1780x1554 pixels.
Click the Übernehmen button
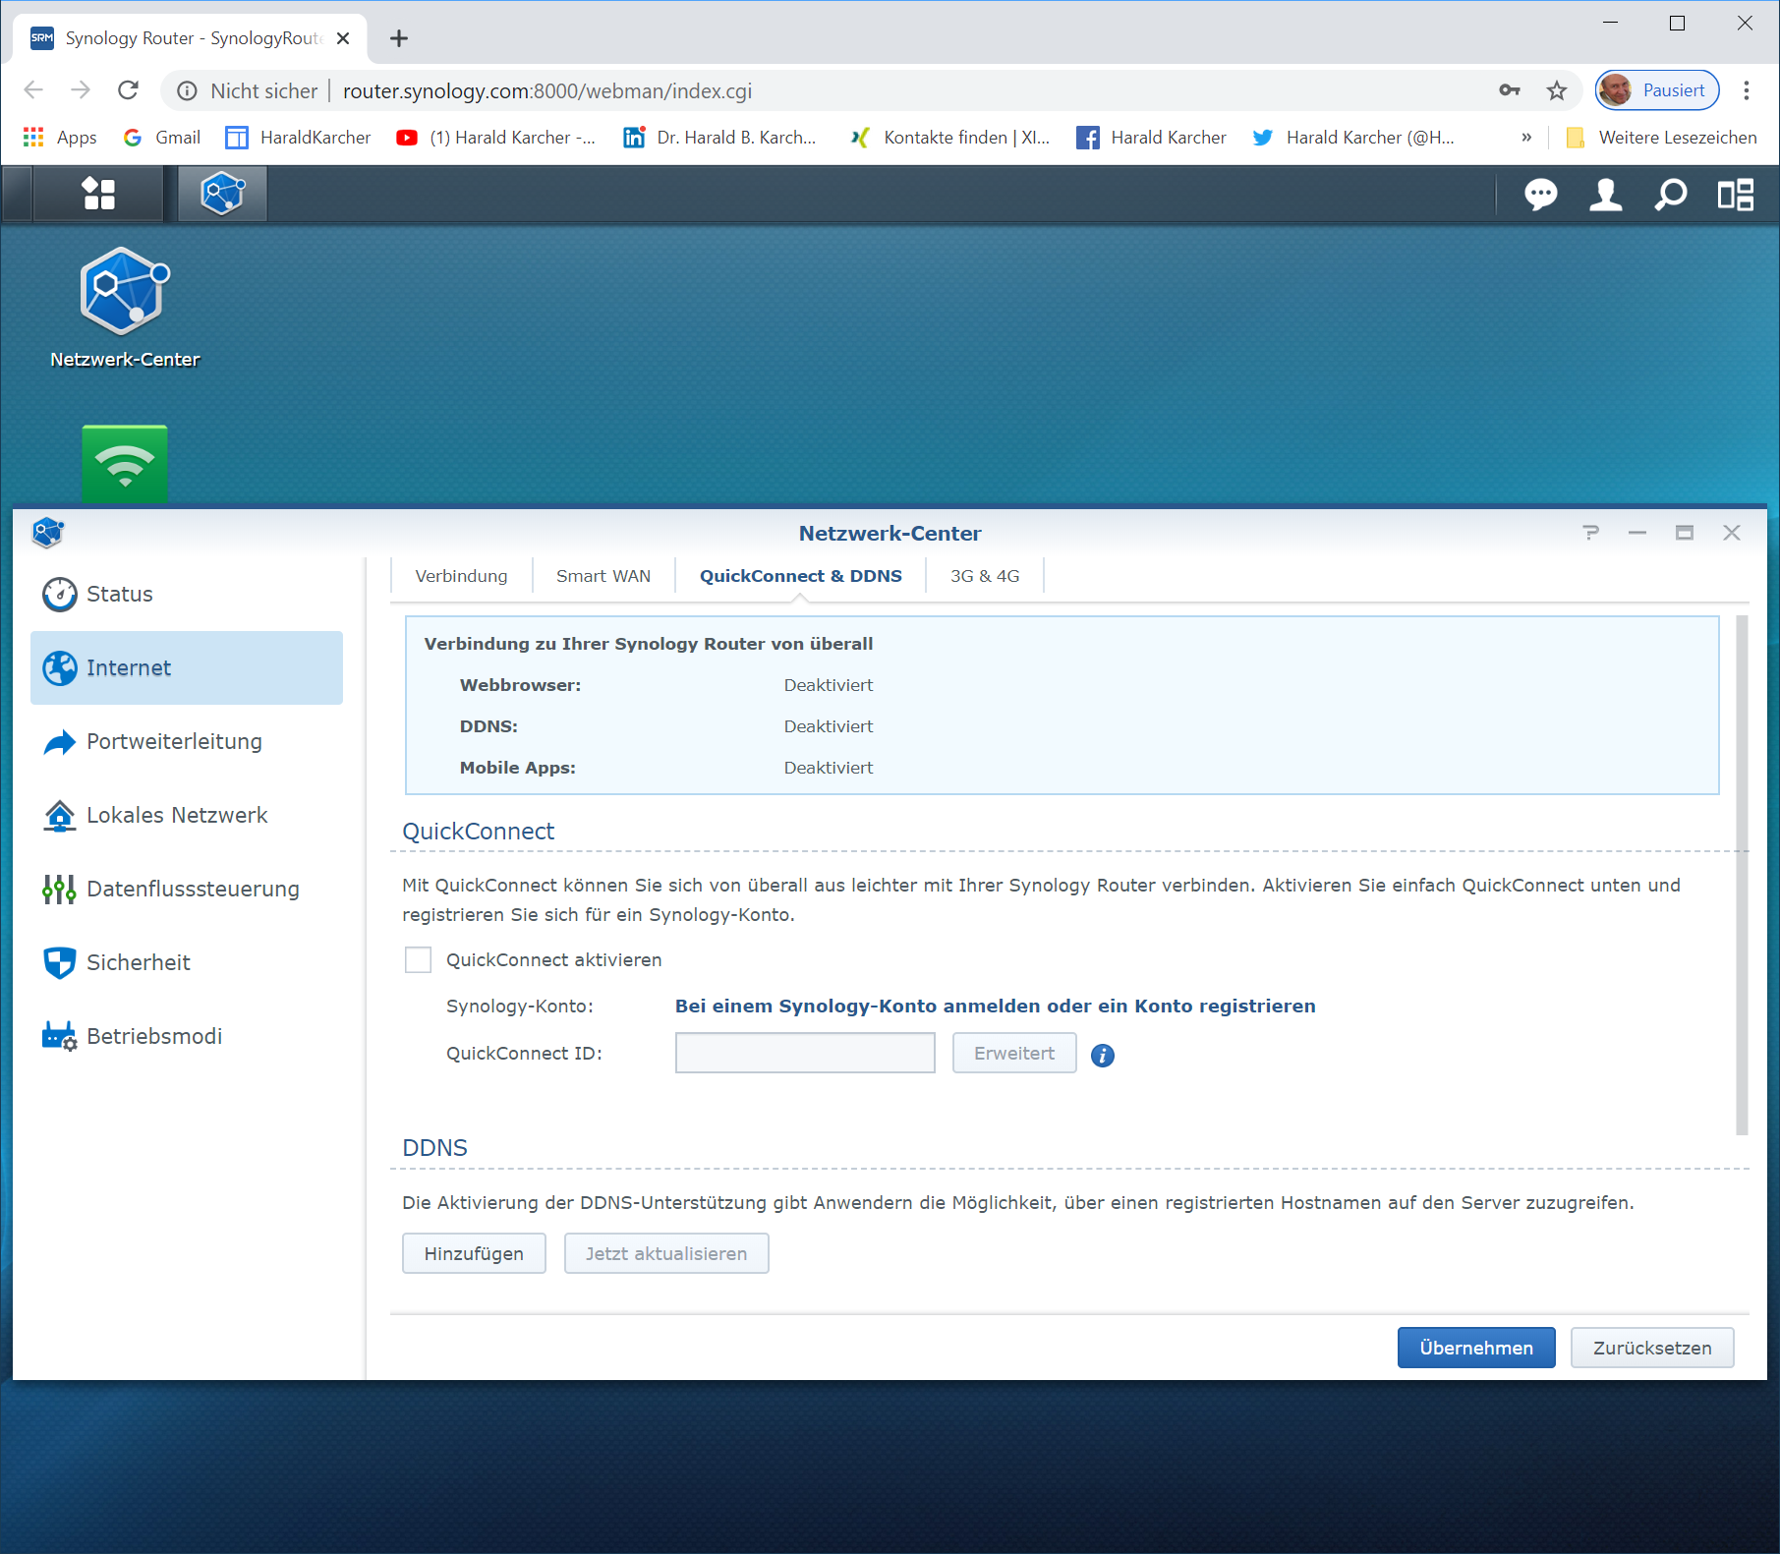pyautogui.click(x=1475, y=1348)
